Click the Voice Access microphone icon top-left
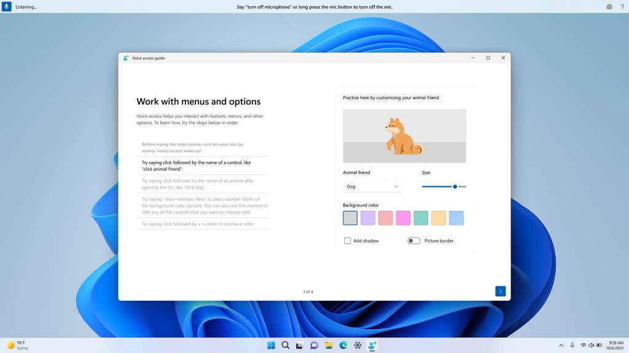This screenshot has width=629, height=353. point(7,7)
